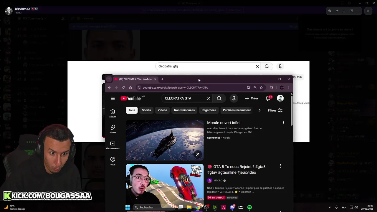377x212 pixels.
Task: Click the Créer button
Action: 252,98
